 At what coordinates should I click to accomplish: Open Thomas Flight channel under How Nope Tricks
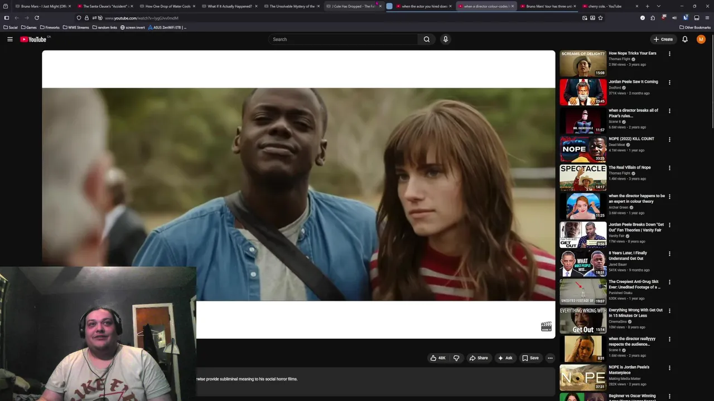[620, 59]
